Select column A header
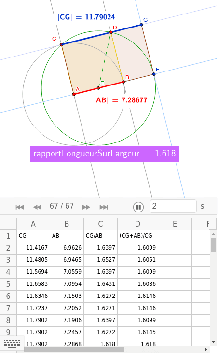The height and width of the screenshot is (354, 218). (x=33, y=224)
